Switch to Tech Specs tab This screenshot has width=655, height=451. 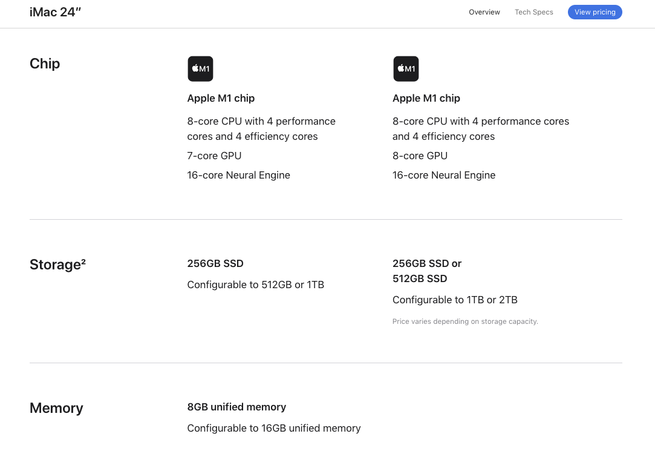click(534, 12)
